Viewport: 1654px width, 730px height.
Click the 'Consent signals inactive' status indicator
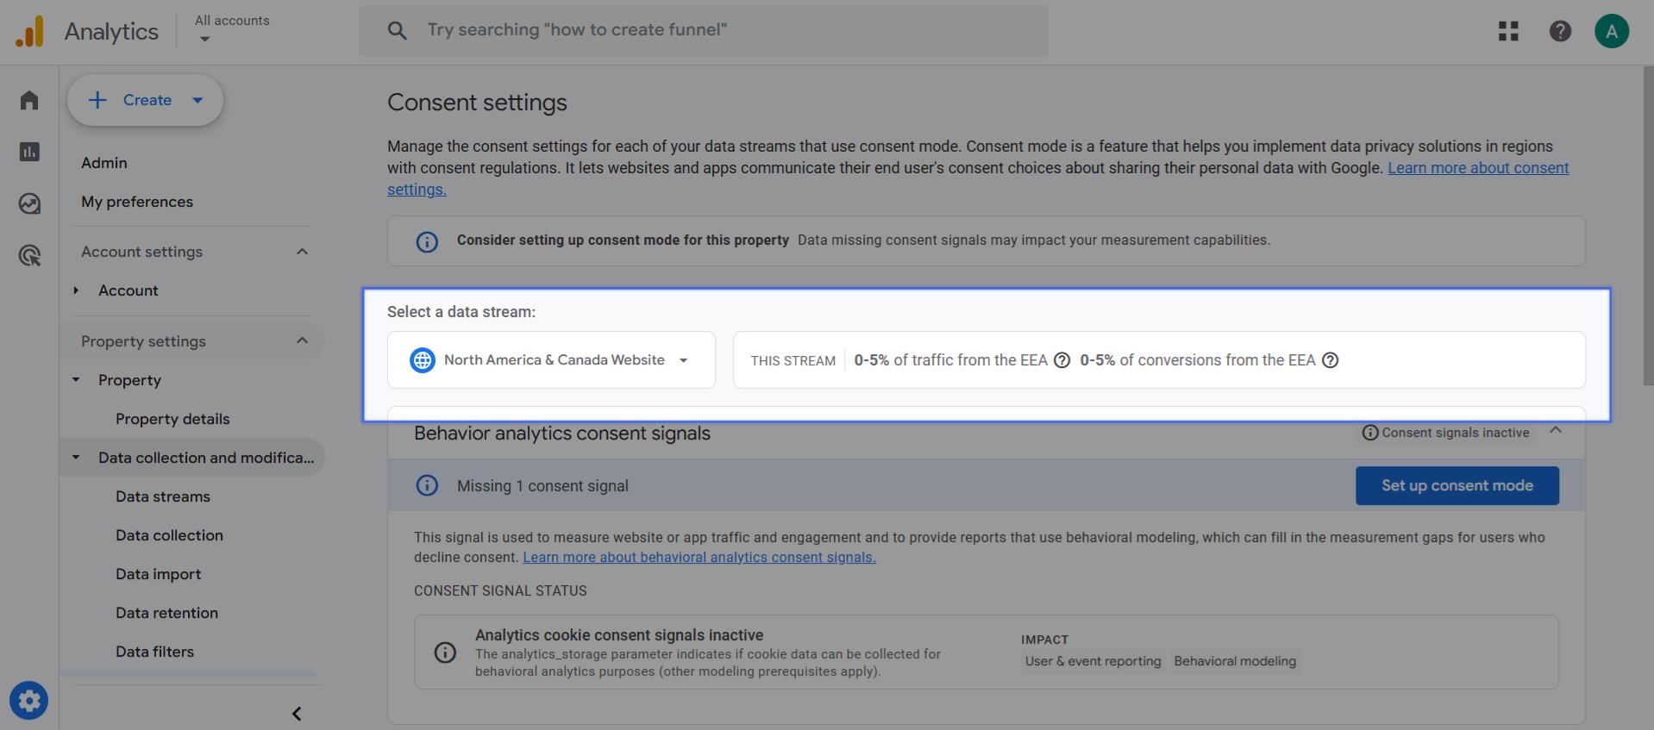point(1445,433)
